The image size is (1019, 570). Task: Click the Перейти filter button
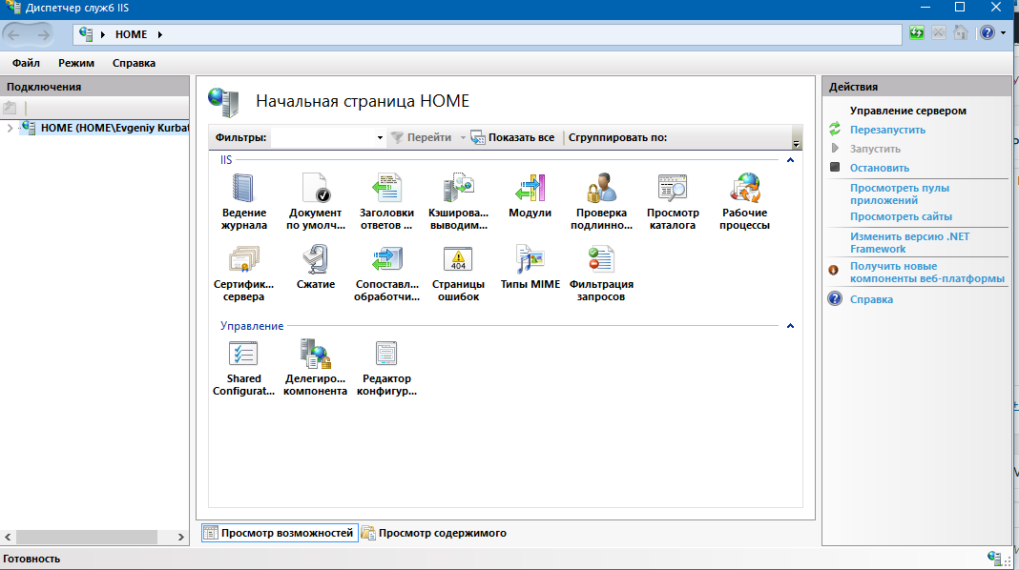(x=421, y=137)
